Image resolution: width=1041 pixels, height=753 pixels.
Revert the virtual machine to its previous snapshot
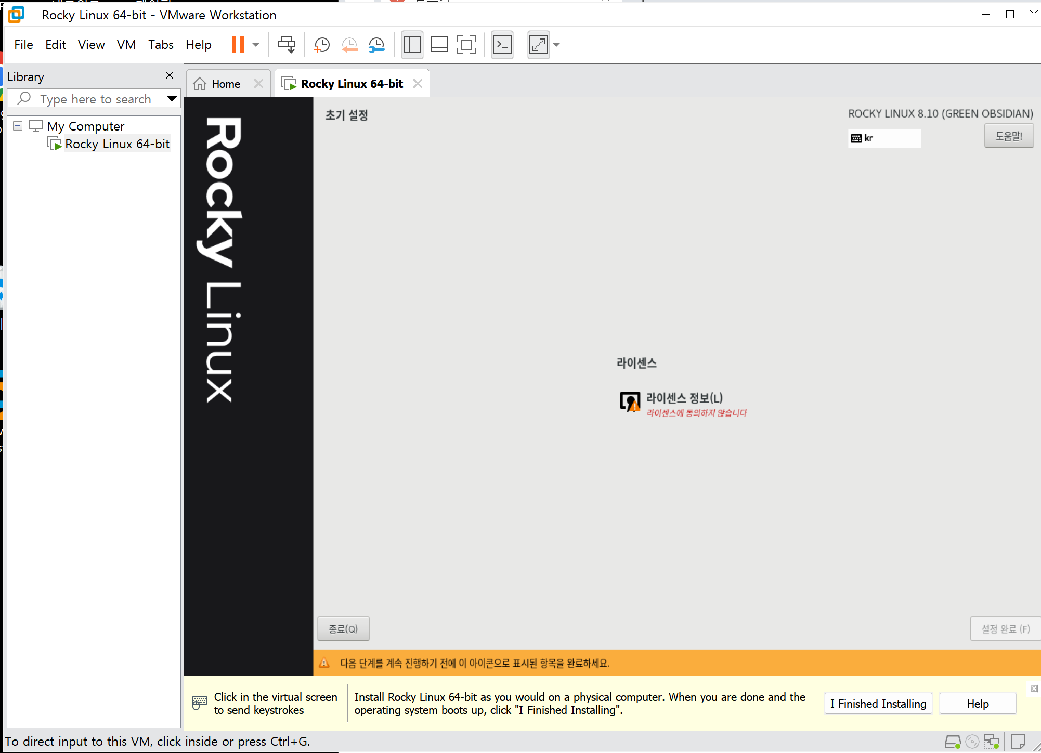[x=349, y=45]
